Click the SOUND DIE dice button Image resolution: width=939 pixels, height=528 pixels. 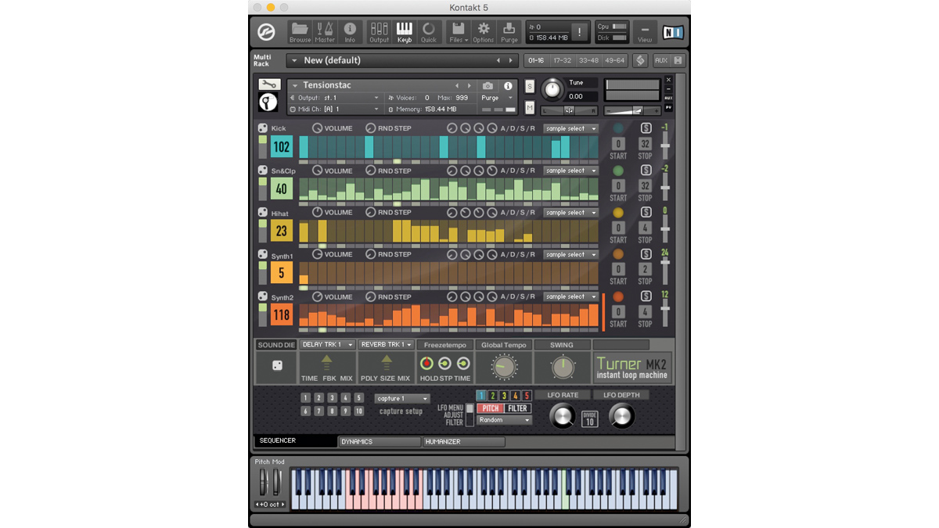[276, 366]
